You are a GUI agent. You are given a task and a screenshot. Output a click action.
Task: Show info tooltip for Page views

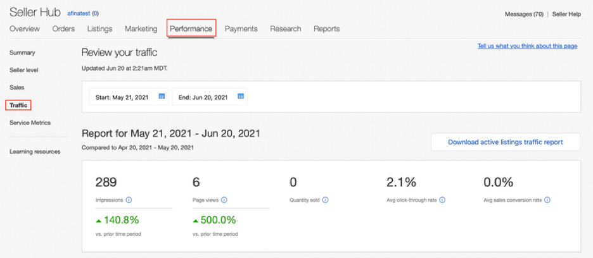point(224,200)
